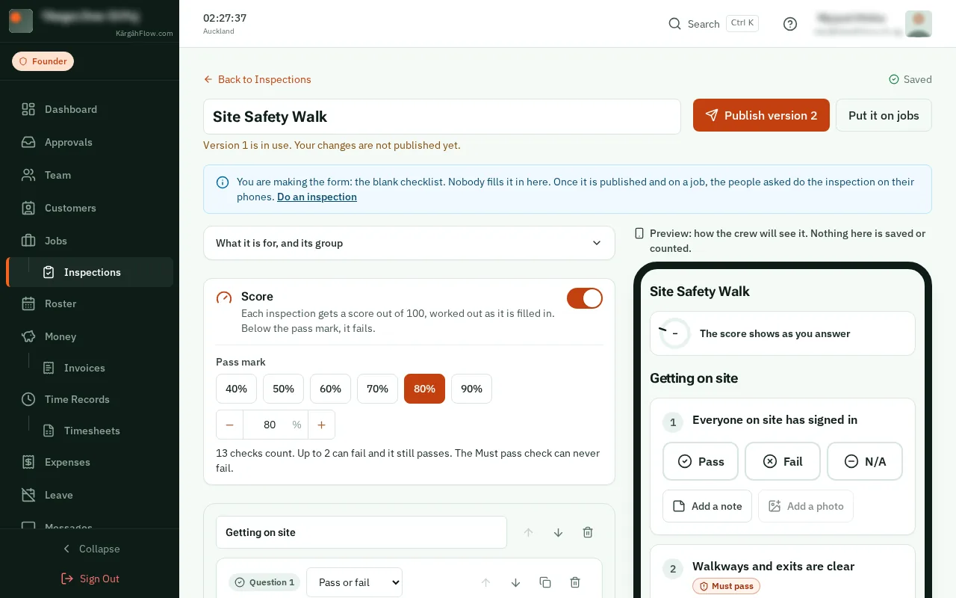956x598 pixels.
Task: Move Question 1 down
Action: point(515,582)
